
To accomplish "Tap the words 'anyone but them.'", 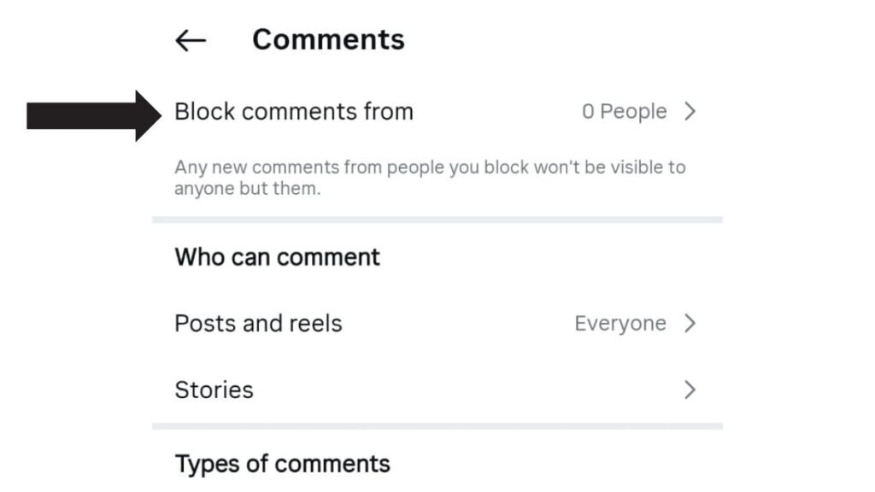I will click(x=248, y=189).
